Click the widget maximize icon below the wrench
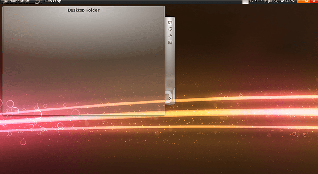This screenshot has height=174, width=318. click(170, 42)
